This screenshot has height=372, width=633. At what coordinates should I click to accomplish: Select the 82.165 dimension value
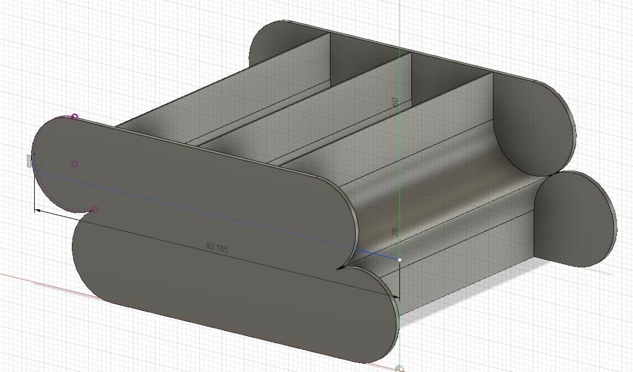pos(217,248)
